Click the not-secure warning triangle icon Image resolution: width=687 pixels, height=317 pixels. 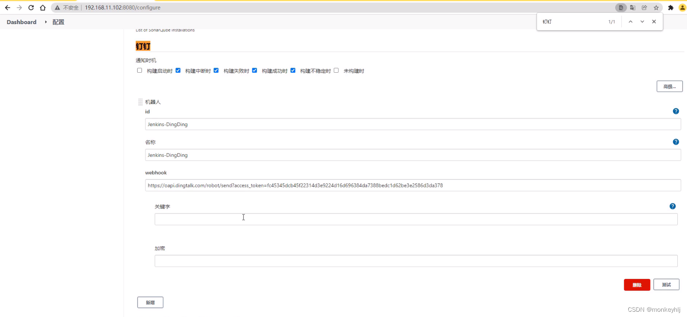pos(57,8)
